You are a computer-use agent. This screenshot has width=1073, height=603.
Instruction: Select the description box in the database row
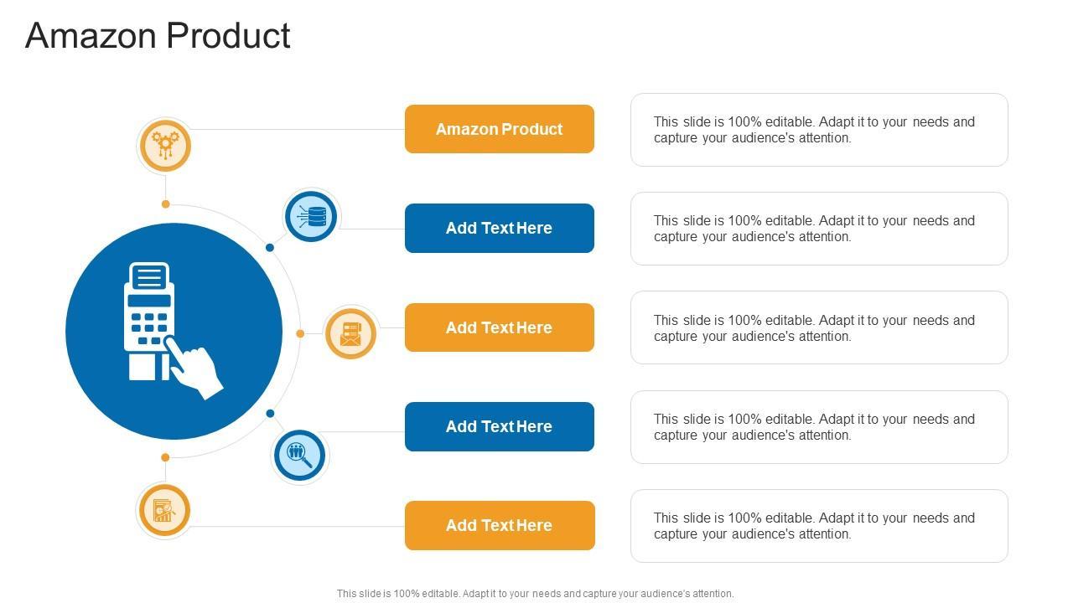(x=818, y=229)
